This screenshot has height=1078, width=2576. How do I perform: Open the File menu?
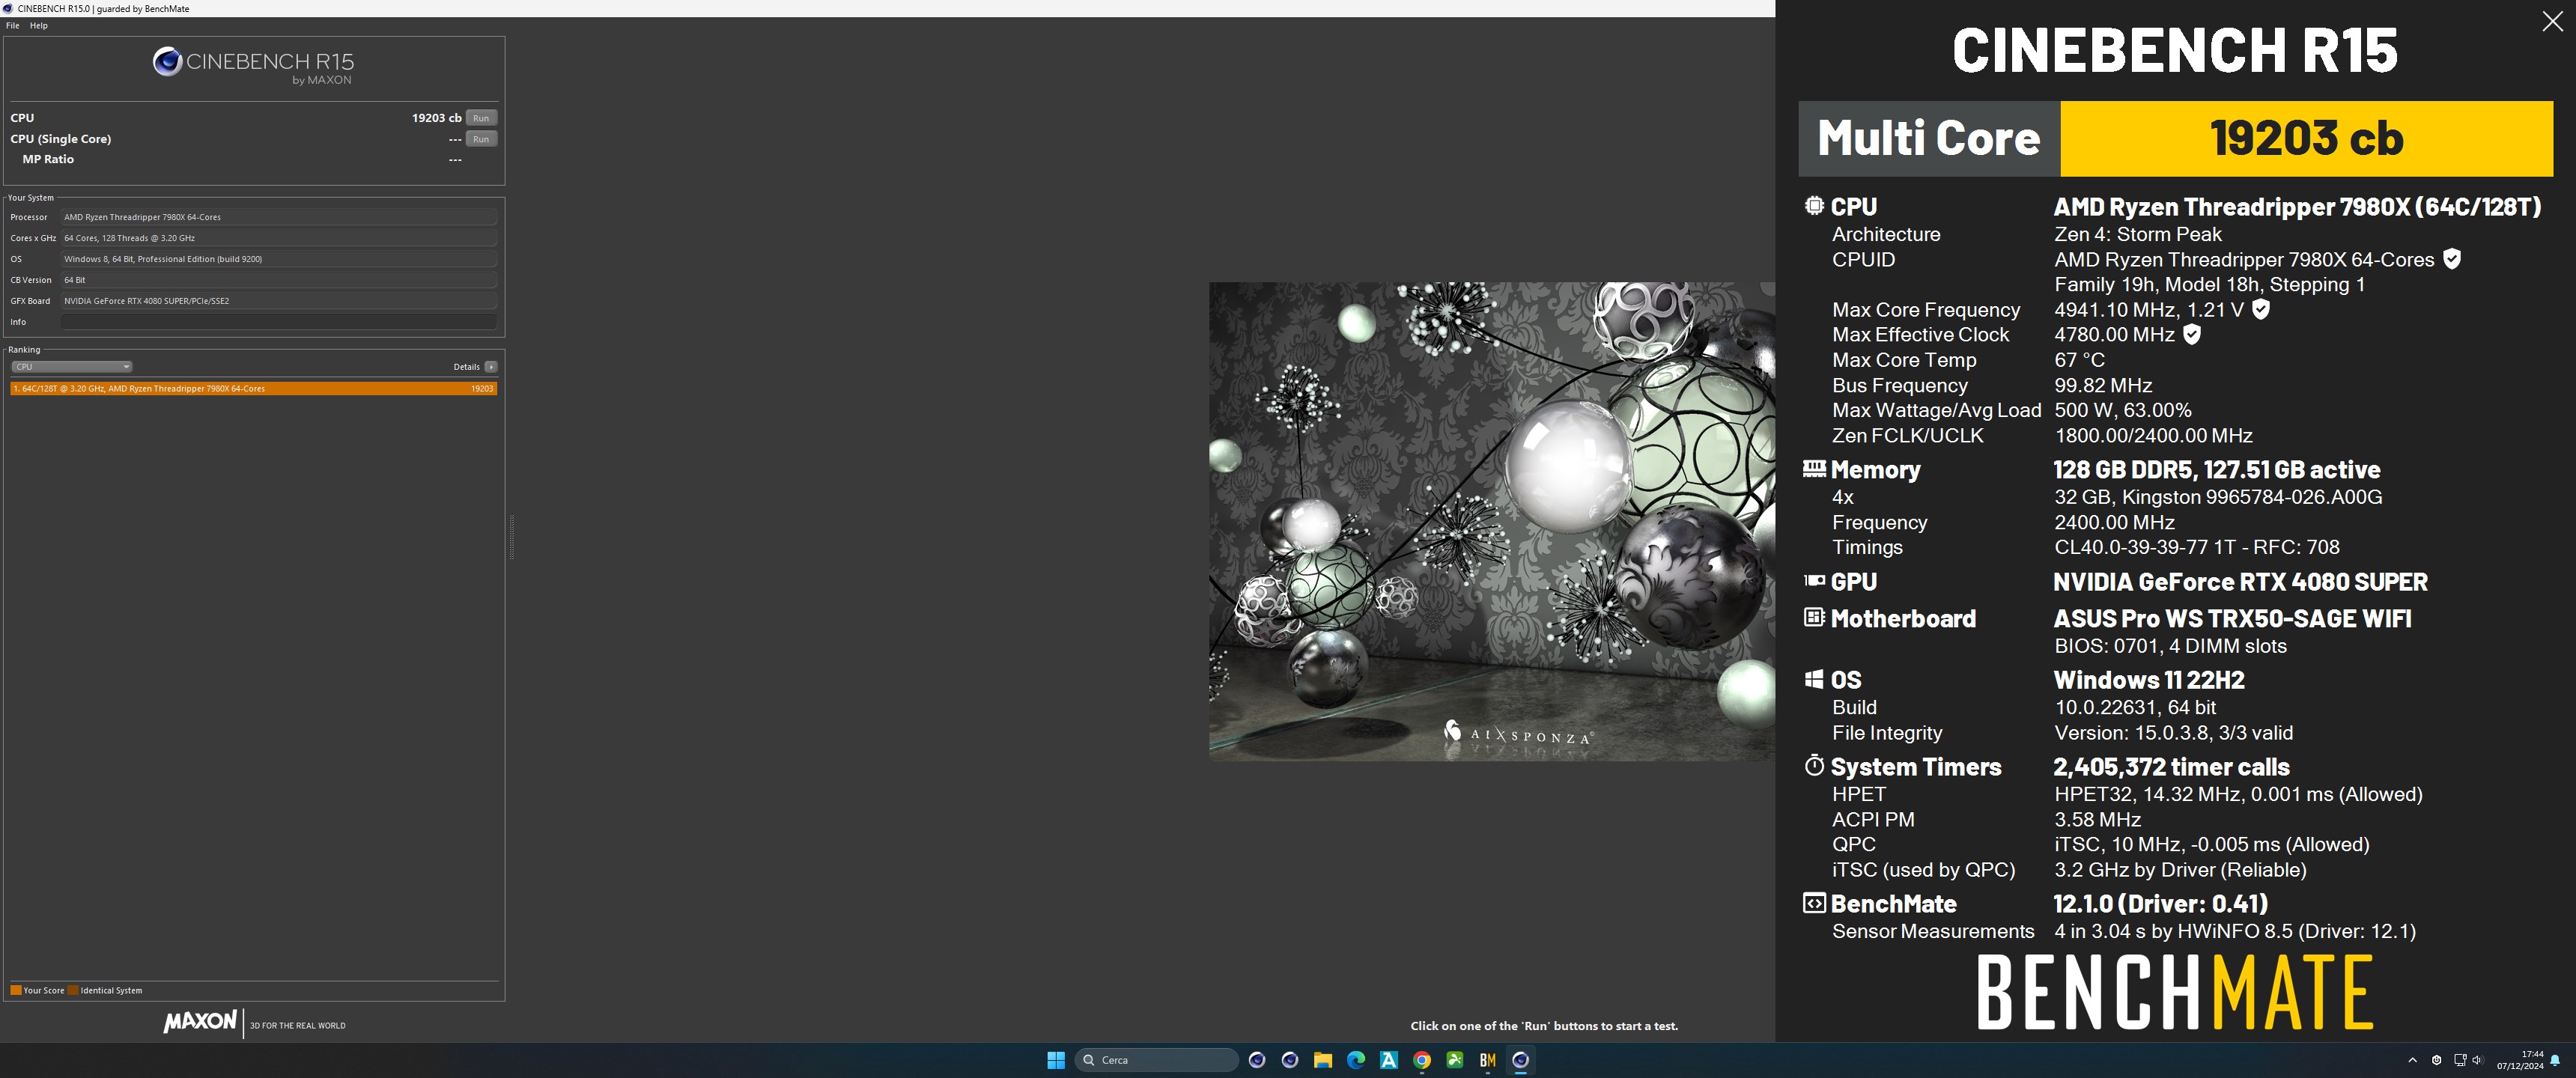(12, 25)
